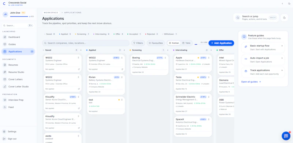Click 94% match badge on Kloudify card
Screen dimensions: 293x143
pyautogui.click(x=73, y=97)
